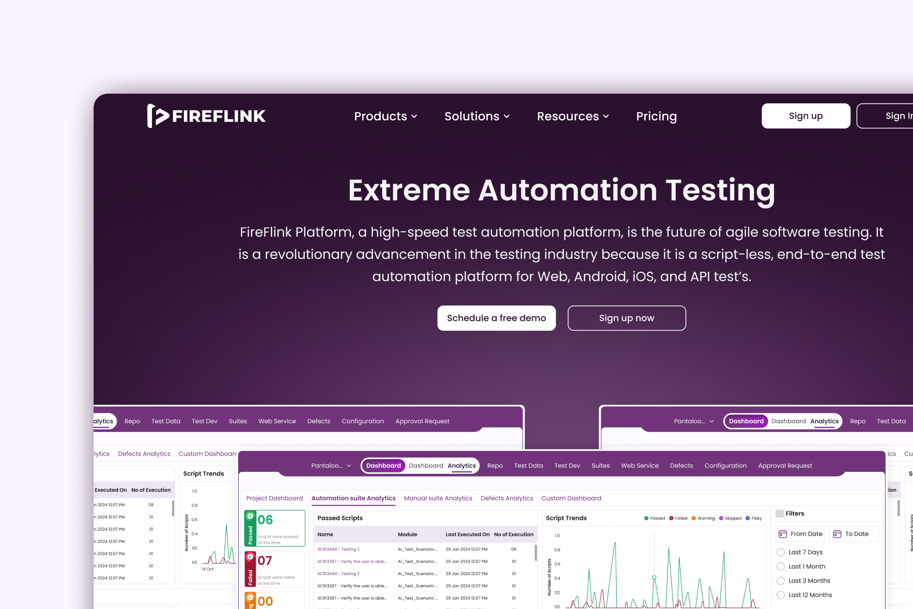Open Repo in the center dashboard nav
This screenshot has width=913, height=609.
coord(495,466)
